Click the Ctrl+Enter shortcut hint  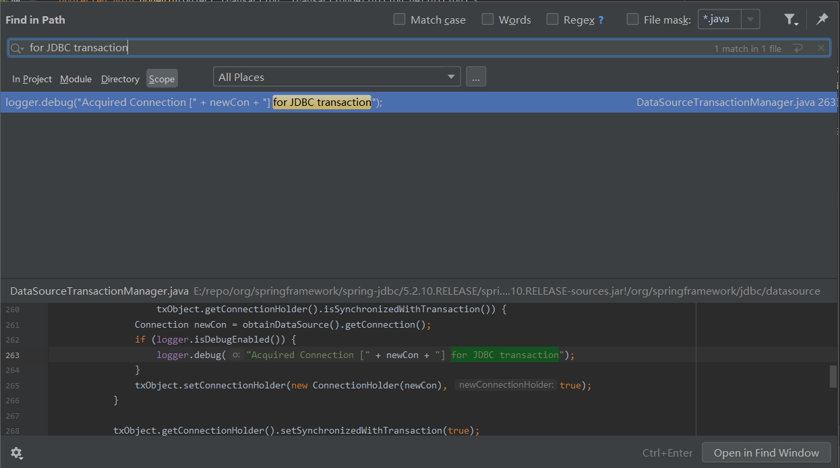pyautogui.click(x=667, y=453)
